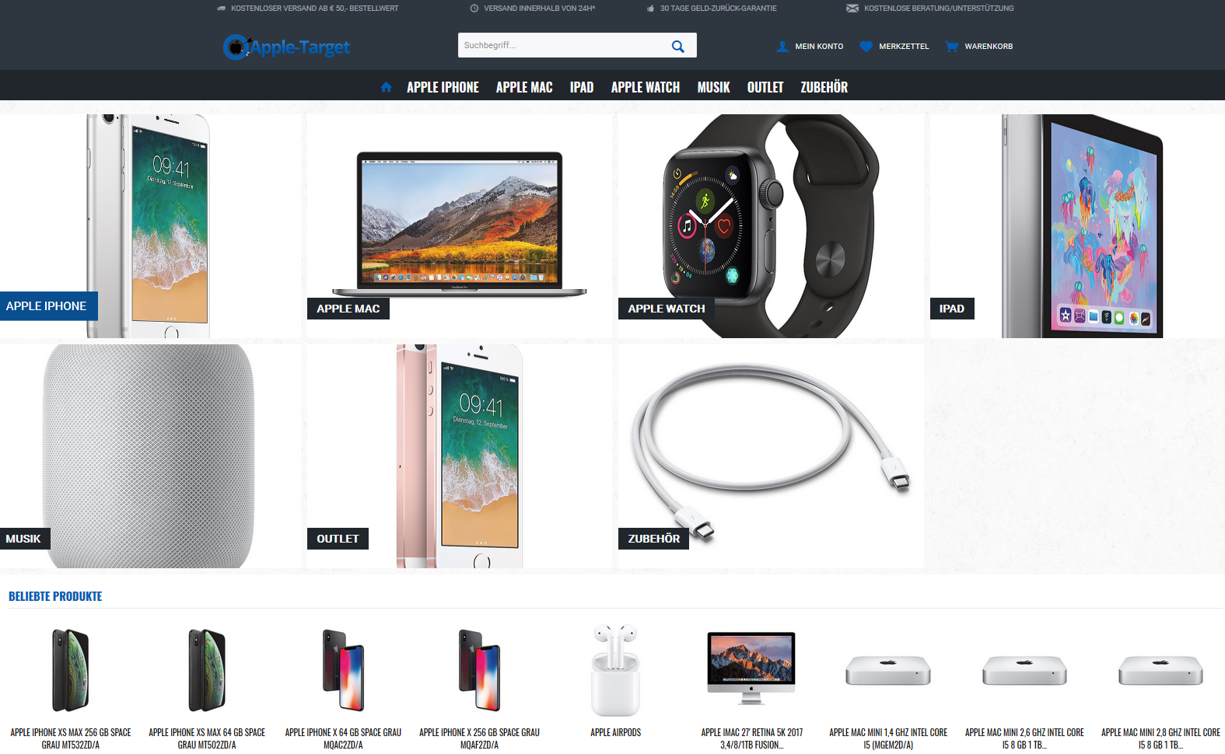Select the iPad category label
This screenshot has width=1225, height=754.
(x=952, y=309)
